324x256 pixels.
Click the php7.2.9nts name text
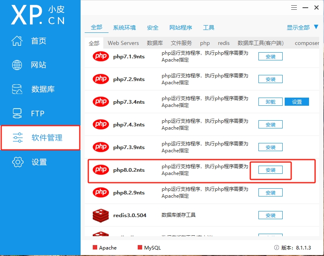pyautogui.click(x=129, y=79)
